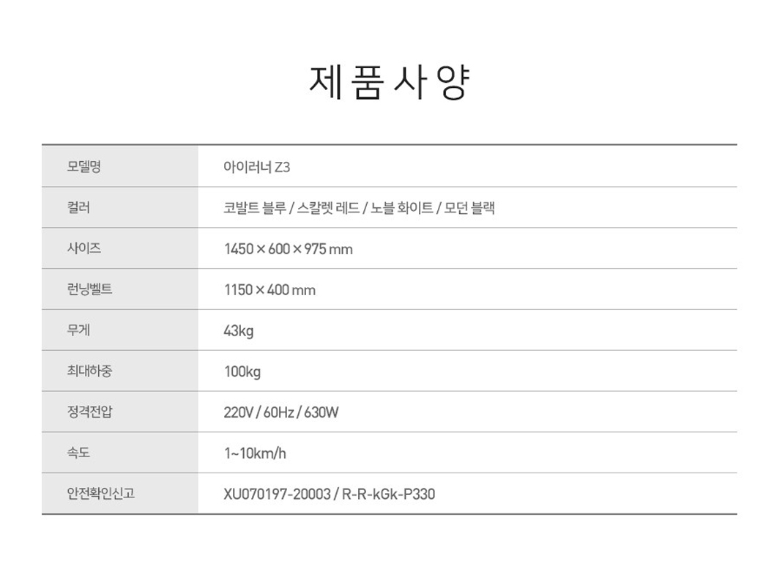The image size is (777, 564).
Task: Click the 1450 × 600 × 975 mm value
Action: coord(289,249)
